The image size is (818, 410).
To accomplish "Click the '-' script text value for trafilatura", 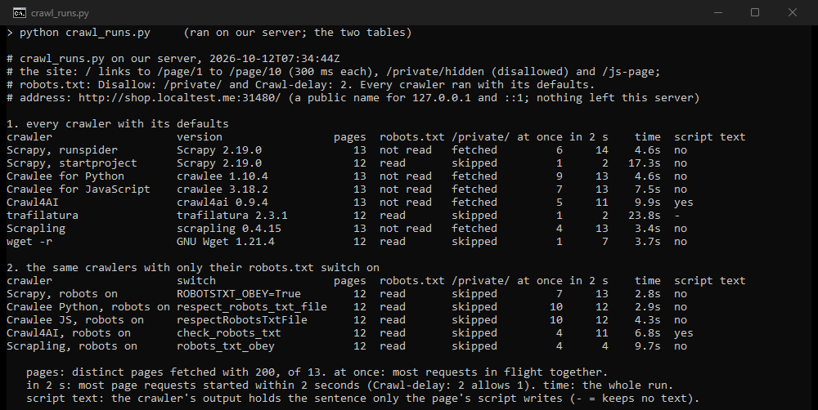I will coord(677,215).
